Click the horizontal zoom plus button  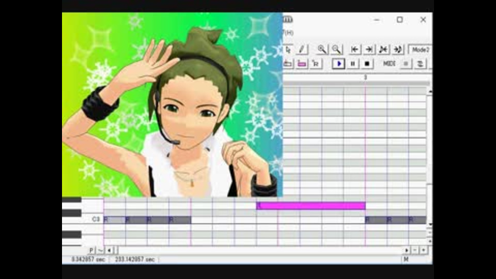tap(424, 250)
